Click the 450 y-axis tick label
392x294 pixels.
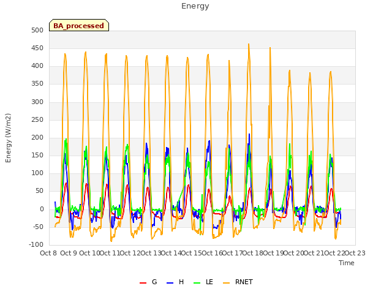click(37, 48)
